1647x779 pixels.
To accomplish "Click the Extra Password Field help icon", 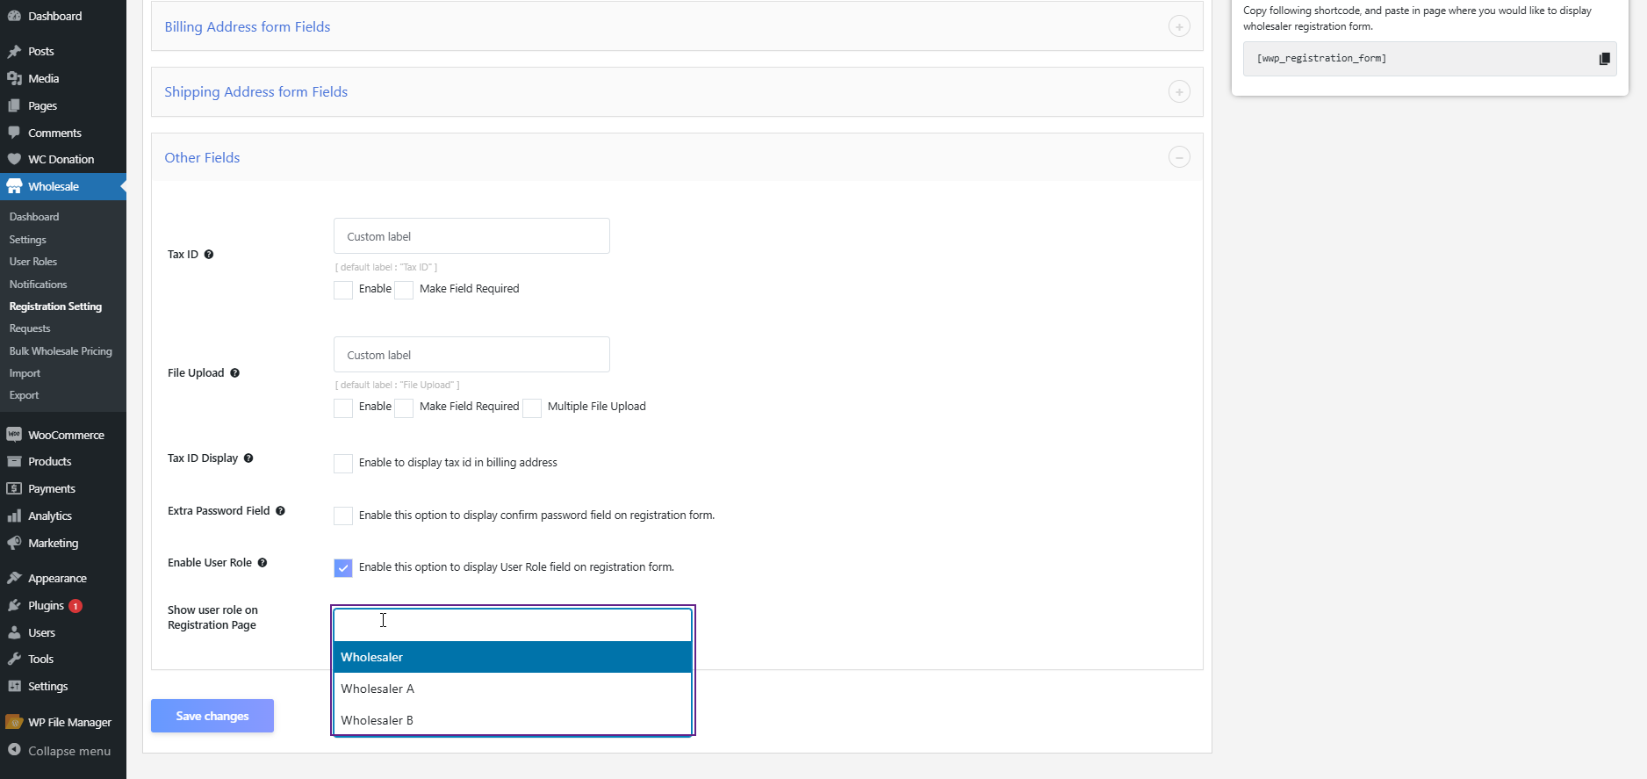I will [x=280, y=511].
